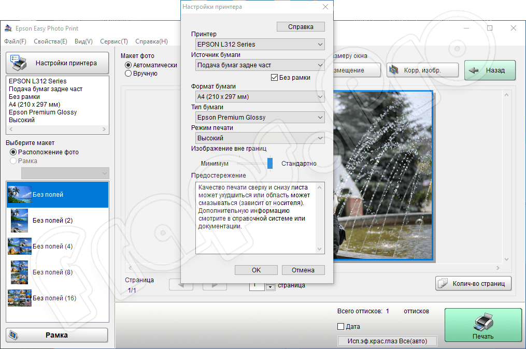Click the Изображение вне границ slider handle
This screenshot has width=526, height=349.
(270, 163)
